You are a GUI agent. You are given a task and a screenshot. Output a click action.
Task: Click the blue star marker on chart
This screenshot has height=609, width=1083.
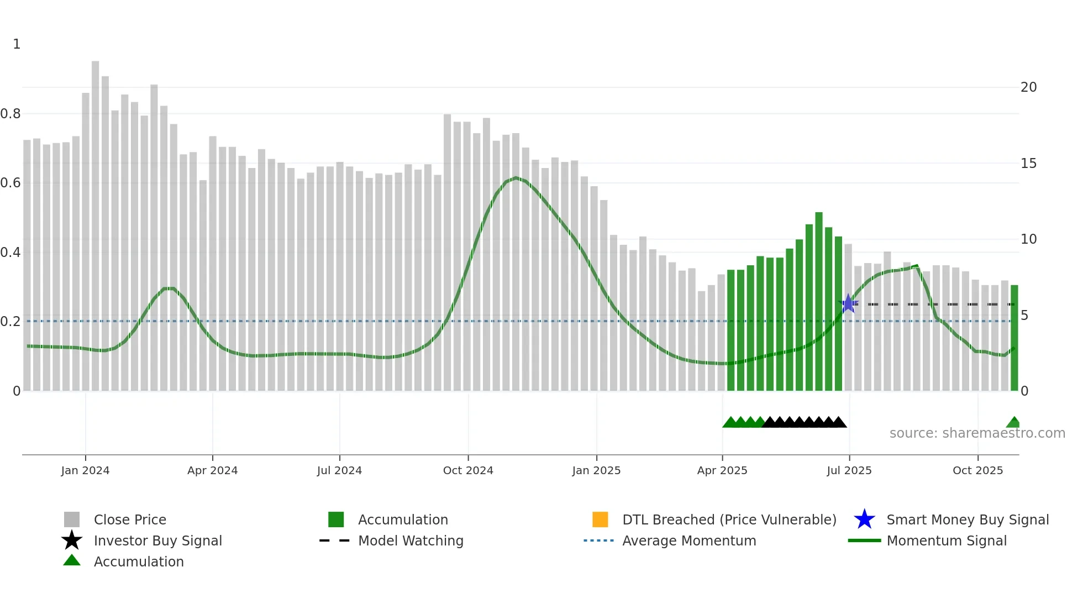(x=848, y=303)
